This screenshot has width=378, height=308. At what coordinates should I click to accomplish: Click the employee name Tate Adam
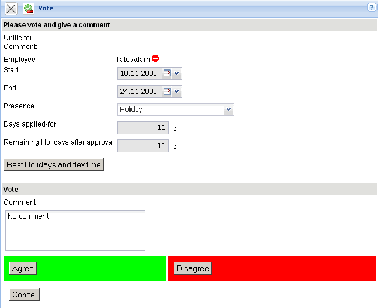[x=133, y=60]
